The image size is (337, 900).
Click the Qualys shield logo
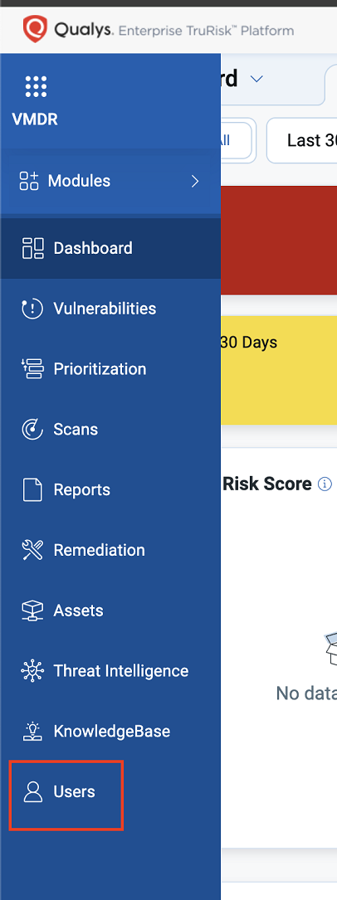tap(35, 28)
